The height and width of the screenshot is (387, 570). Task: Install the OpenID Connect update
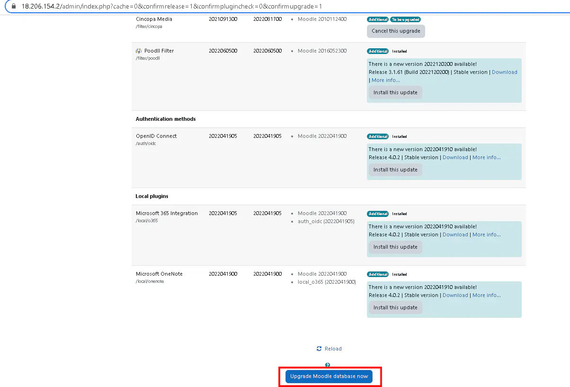point(395,170)
